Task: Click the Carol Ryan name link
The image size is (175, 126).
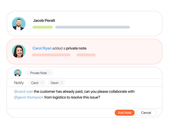Action: click(42, 48)
